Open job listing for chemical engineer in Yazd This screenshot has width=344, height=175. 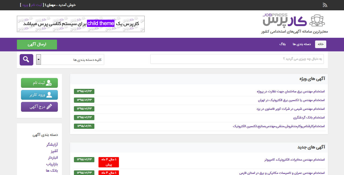coord(291,109)
